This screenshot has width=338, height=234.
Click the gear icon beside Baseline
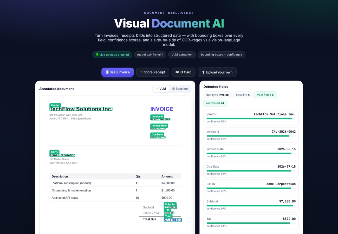[x=173, y=89]
